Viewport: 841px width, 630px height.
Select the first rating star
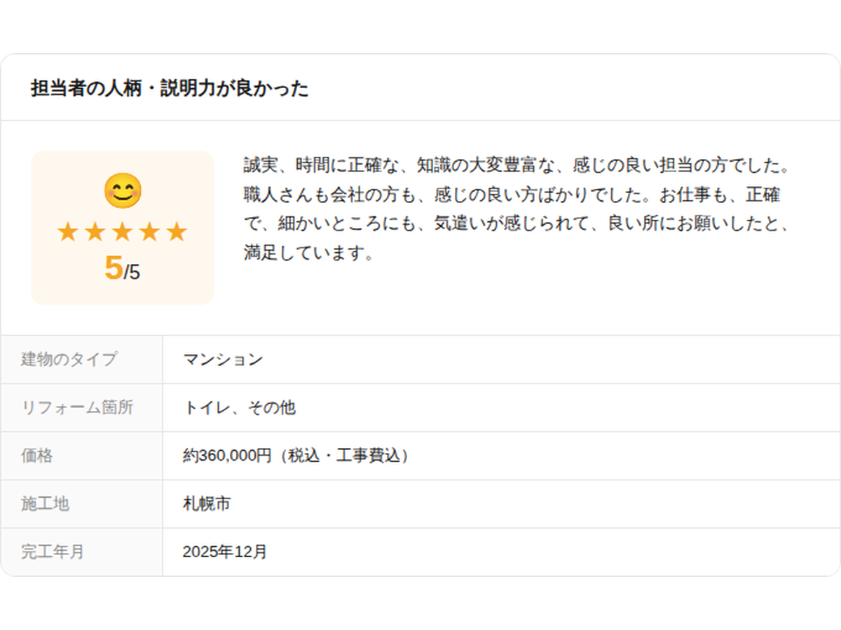(x=67, y=232)
